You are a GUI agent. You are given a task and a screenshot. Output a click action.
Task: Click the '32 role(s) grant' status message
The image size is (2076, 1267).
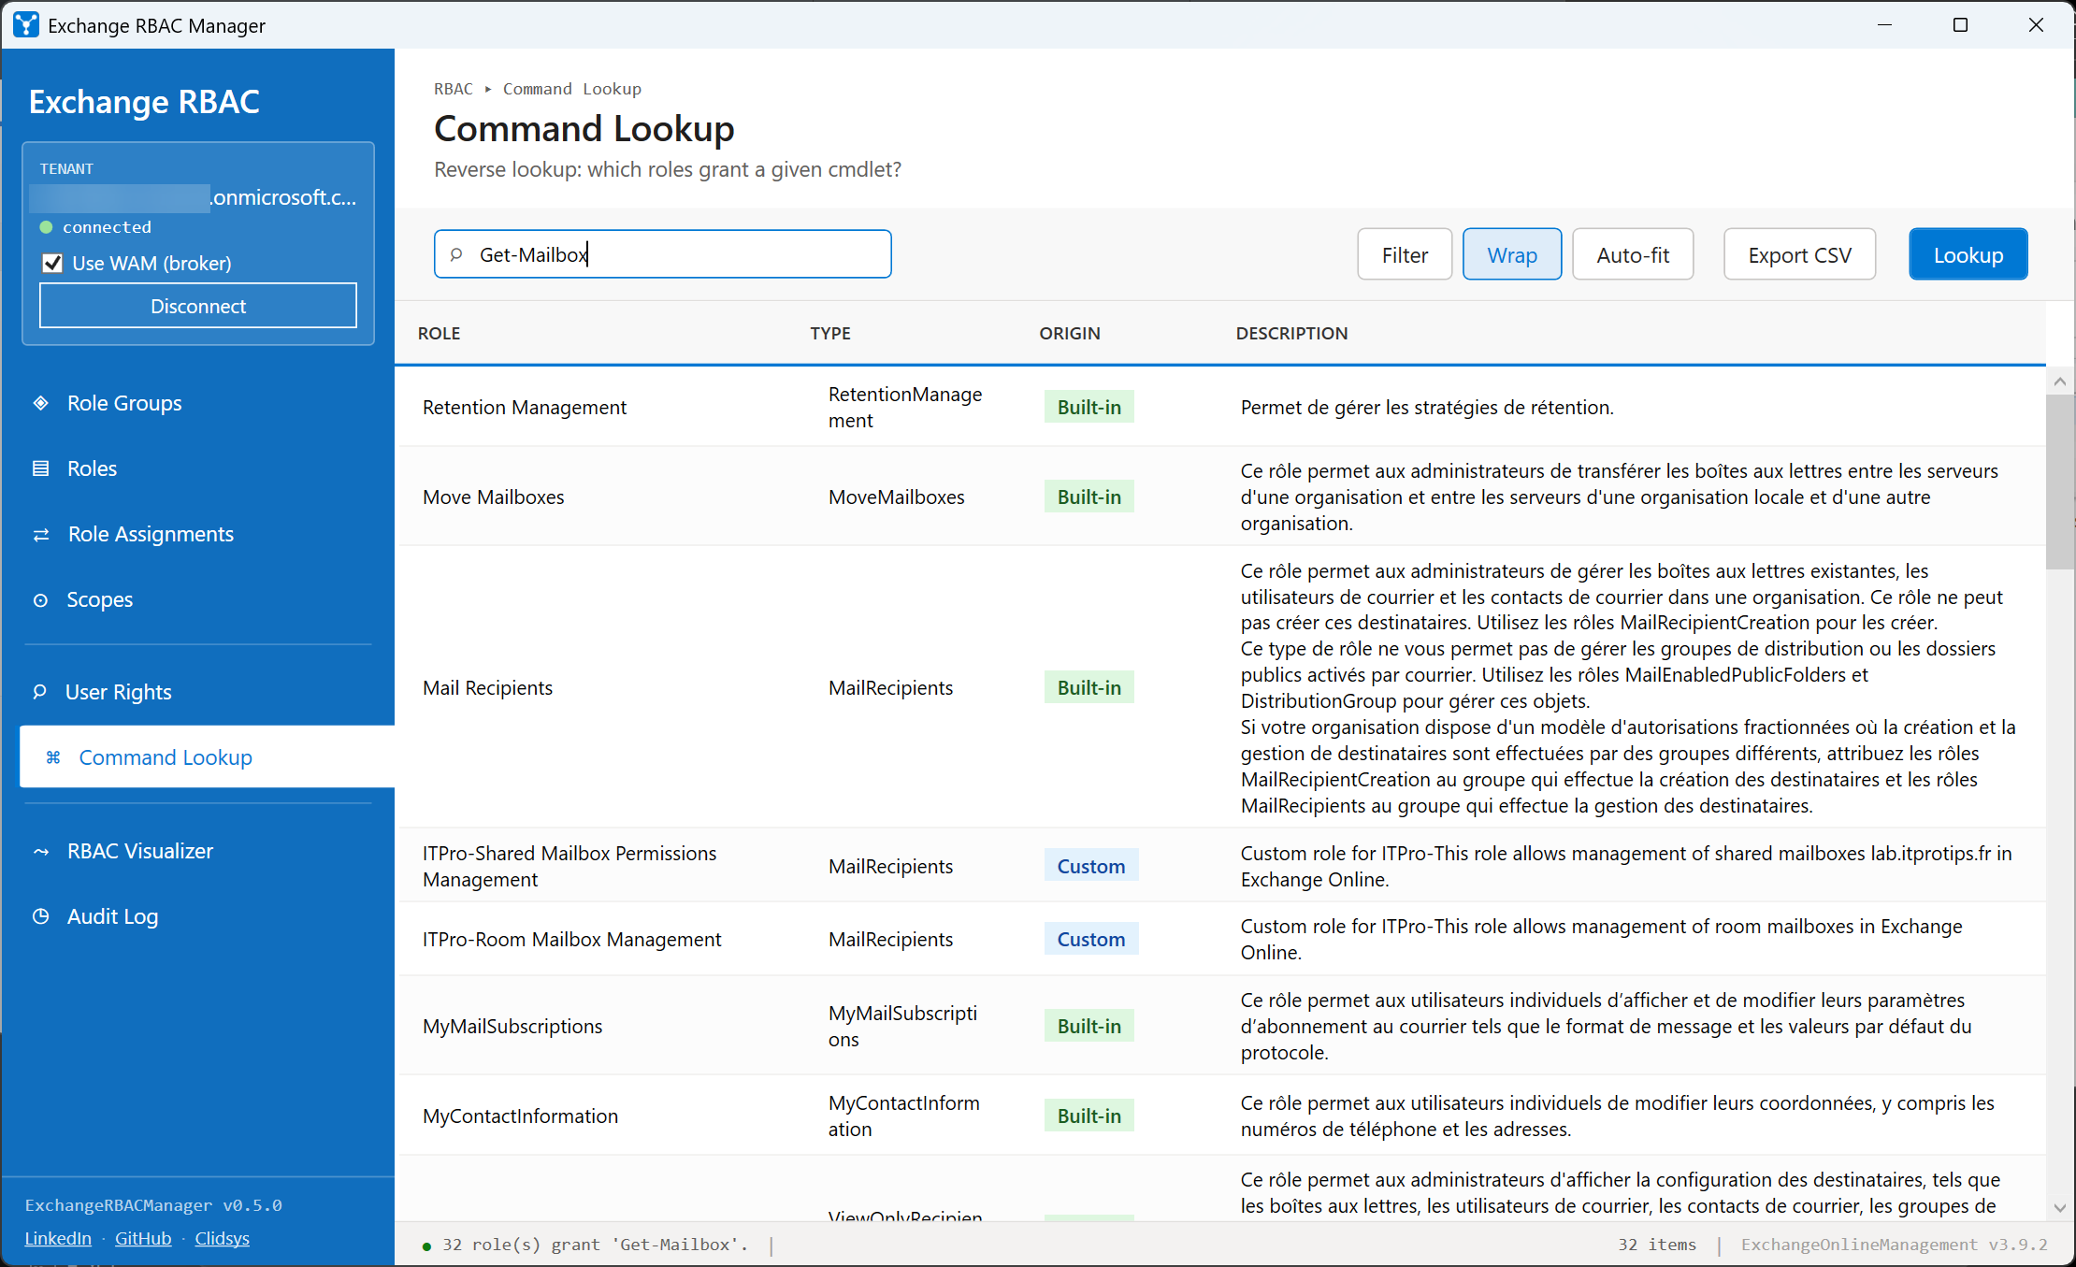[x=595, y=1245]
